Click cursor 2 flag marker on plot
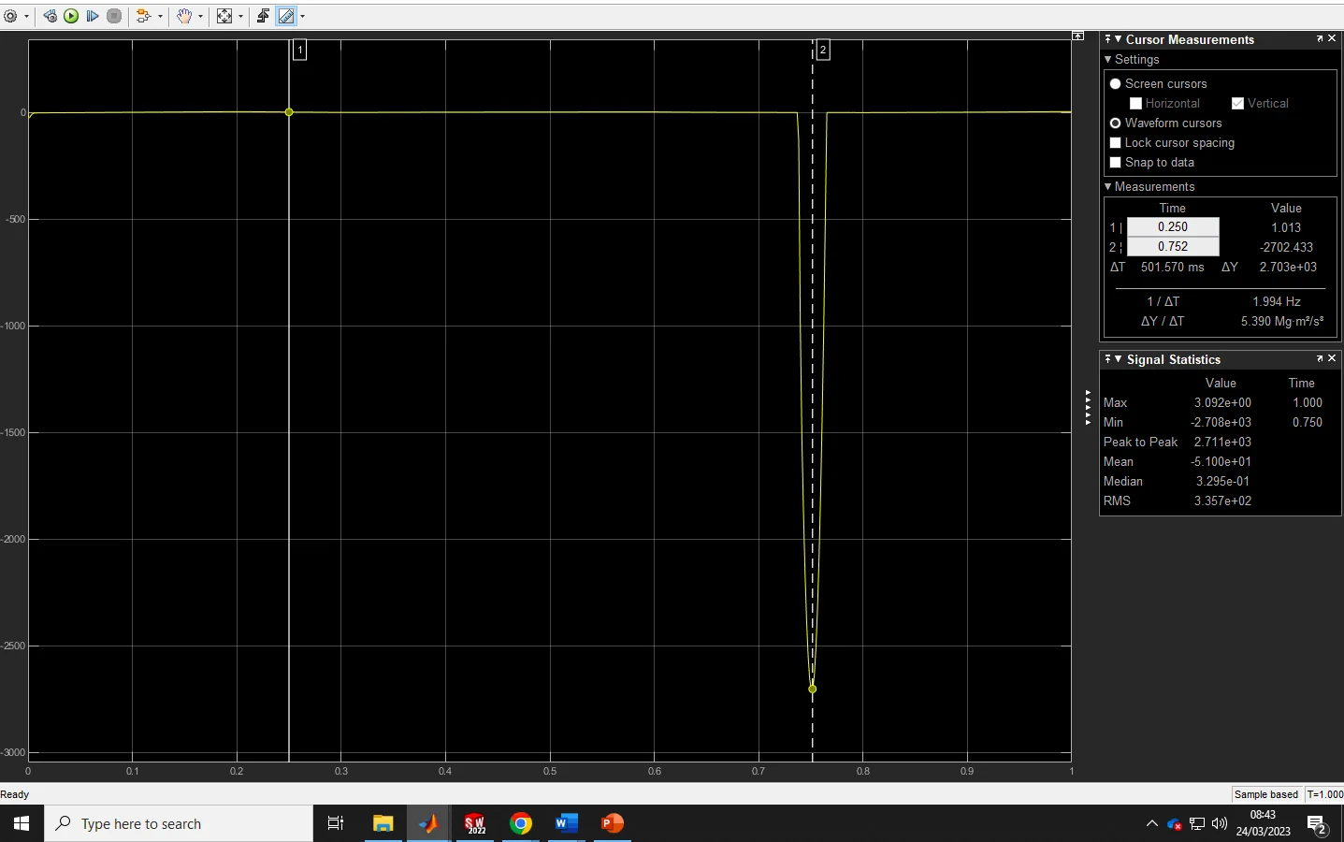Screen dimensions: 1344x842 pos(823,50)
